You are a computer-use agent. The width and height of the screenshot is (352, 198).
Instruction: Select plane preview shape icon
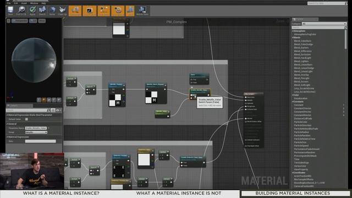click(x=49, y=100)
